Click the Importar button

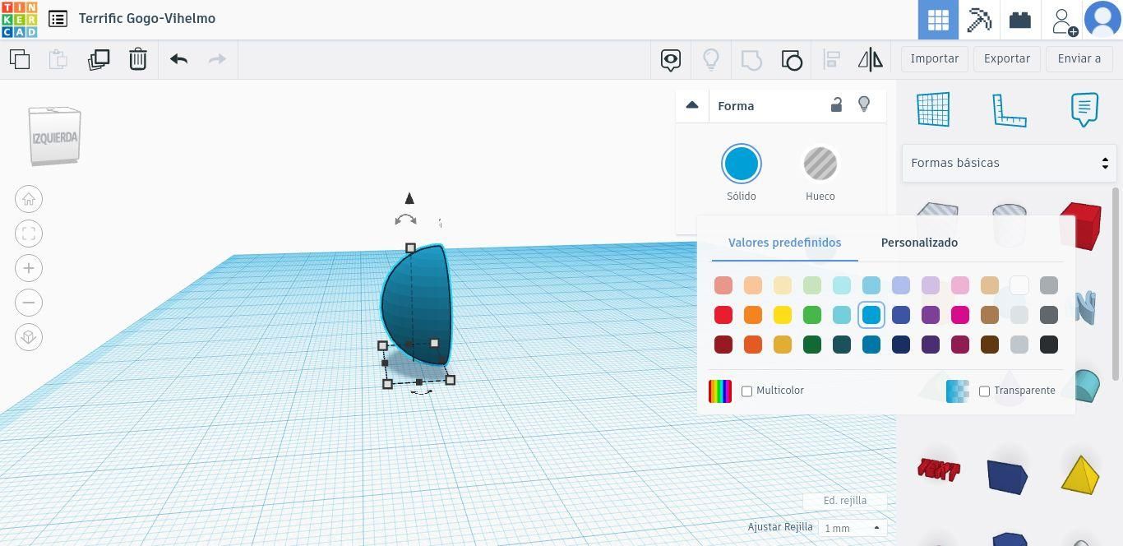point(935,58)
